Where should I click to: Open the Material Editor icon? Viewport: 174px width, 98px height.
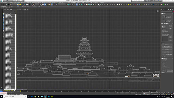[84, 5]
